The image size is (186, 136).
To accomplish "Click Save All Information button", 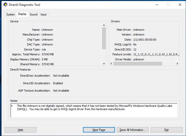I will click(133, 130).
